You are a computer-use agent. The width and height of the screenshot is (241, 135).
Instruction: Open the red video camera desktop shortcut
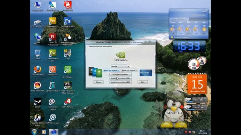[x=68, y=6]
